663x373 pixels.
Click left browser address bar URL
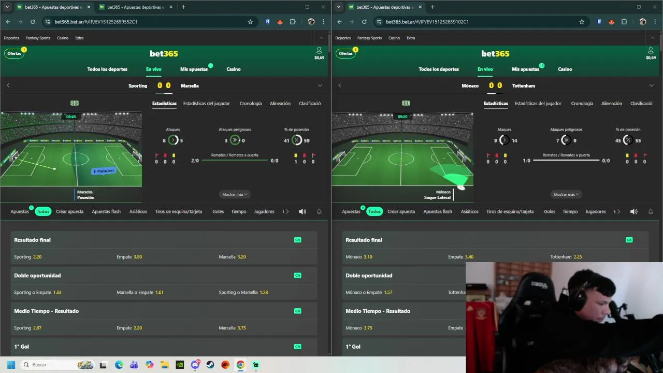96,22
